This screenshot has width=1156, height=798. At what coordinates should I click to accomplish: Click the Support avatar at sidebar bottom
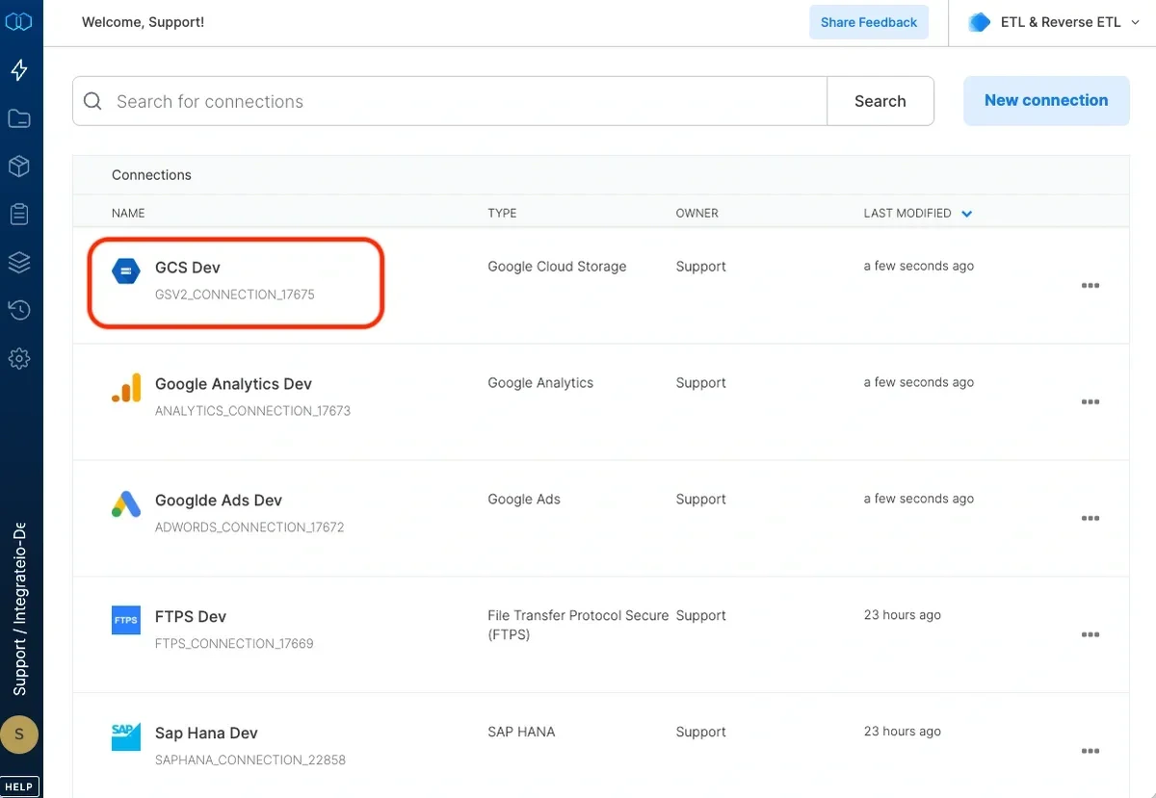tap(20, 734)
